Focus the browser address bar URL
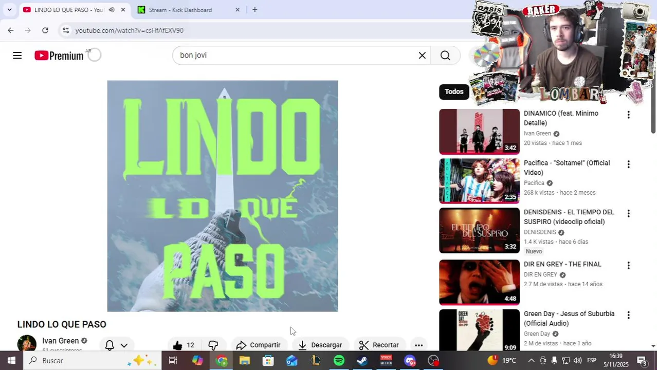This screenshot has width=657, height=370. [x=130, y=30]
